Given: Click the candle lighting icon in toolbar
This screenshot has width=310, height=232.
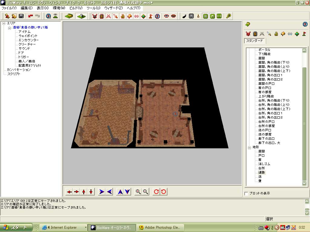Looking at the screenshot, I should coord(198,16).
